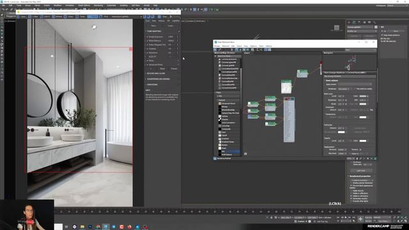Image resolution: width=409 pixels, height=230 pixels.
Task: Switch to the Post tab in Corona VFB
Action: 148,21
